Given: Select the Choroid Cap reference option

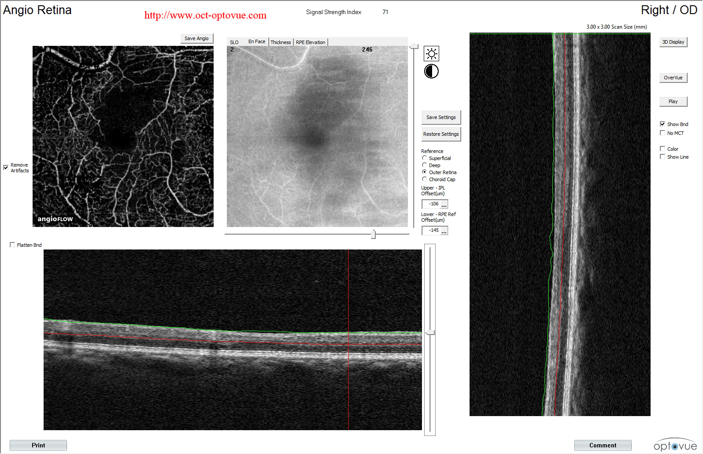Looking at the screenshot, I should [425, 179].
